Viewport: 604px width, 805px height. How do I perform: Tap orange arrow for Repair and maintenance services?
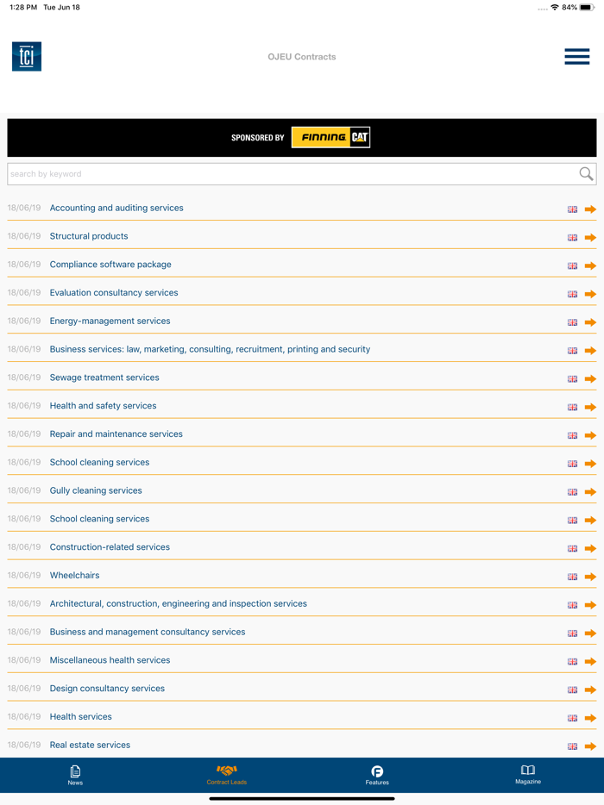590,435
